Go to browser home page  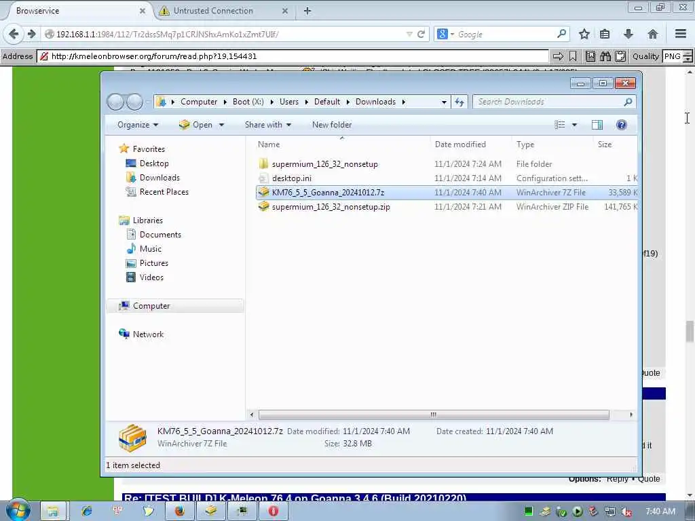[652, 34]
